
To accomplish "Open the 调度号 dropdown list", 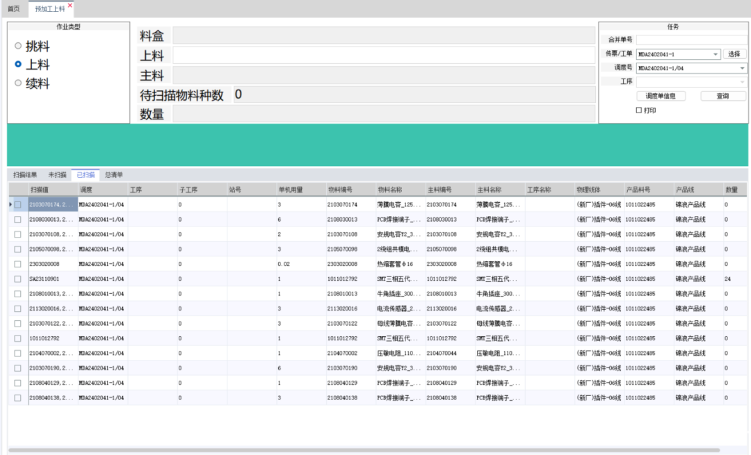I will pyautogui.click(x=742, y=68).
